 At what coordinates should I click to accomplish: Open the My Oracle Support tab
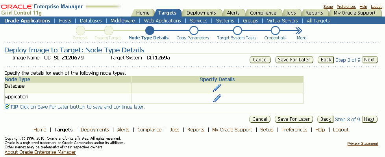[x=354, y=13]
